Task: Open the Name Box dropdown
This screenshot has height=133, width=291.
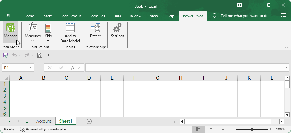Action: tap(31, 68)
